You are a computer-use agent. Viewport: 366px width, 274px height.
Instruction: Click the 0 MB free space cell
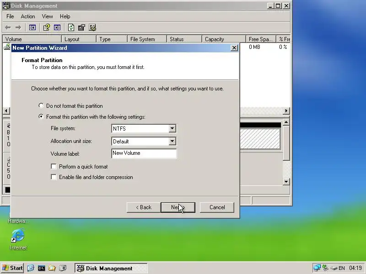pyautogui.click(x=254, y=47)
